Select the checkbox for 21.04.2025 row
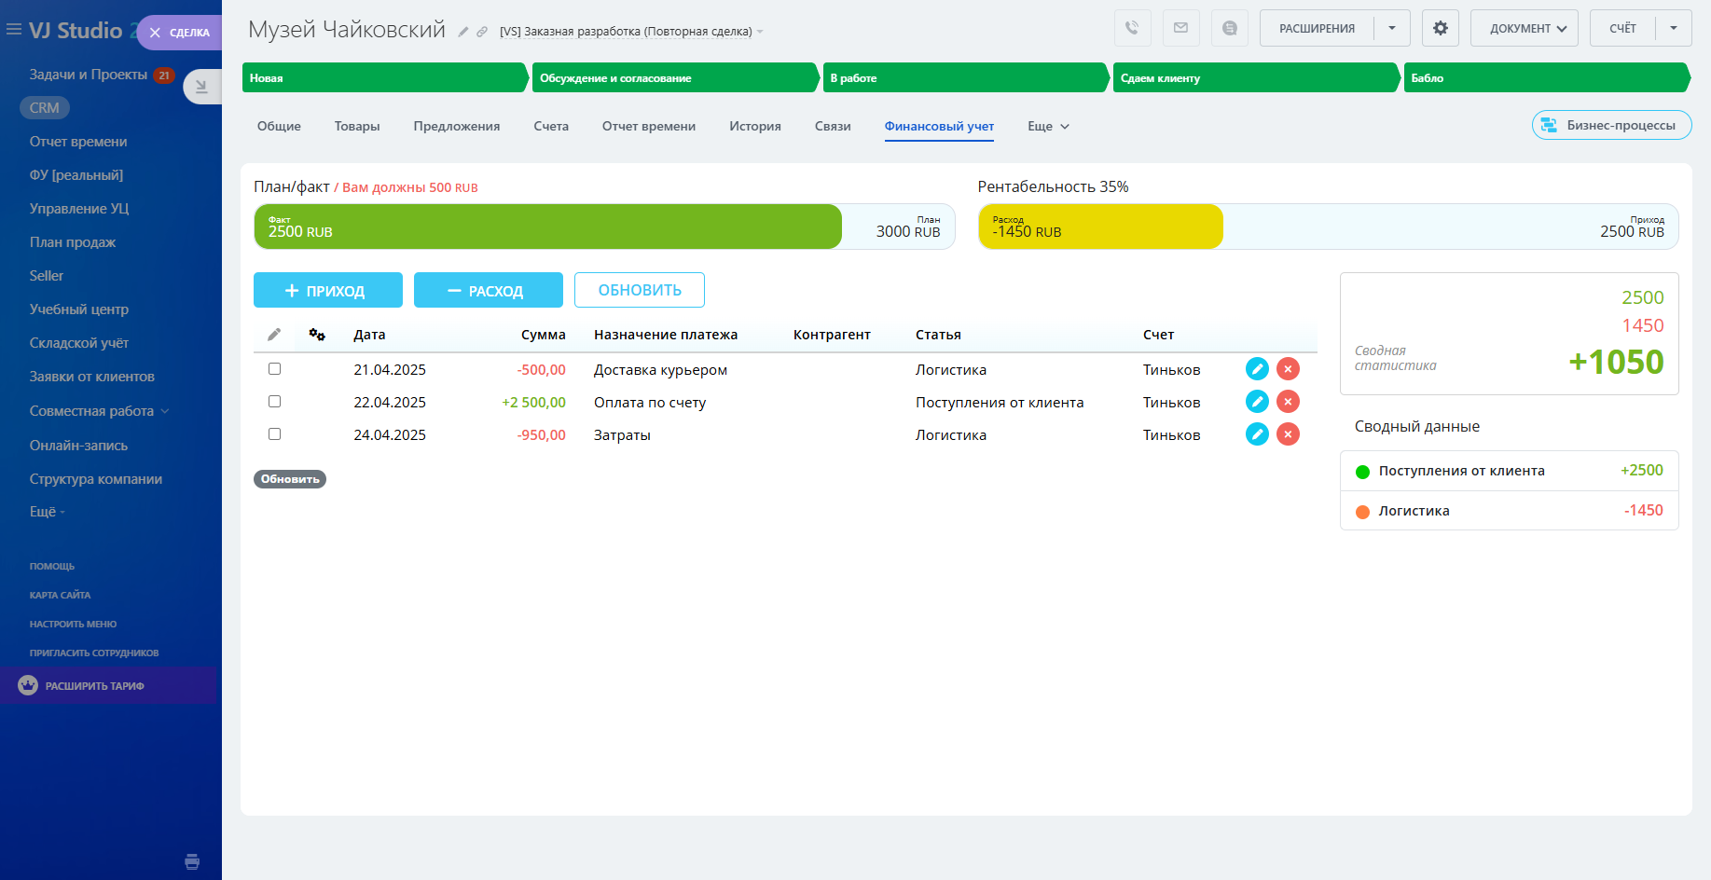 [274, 369]
